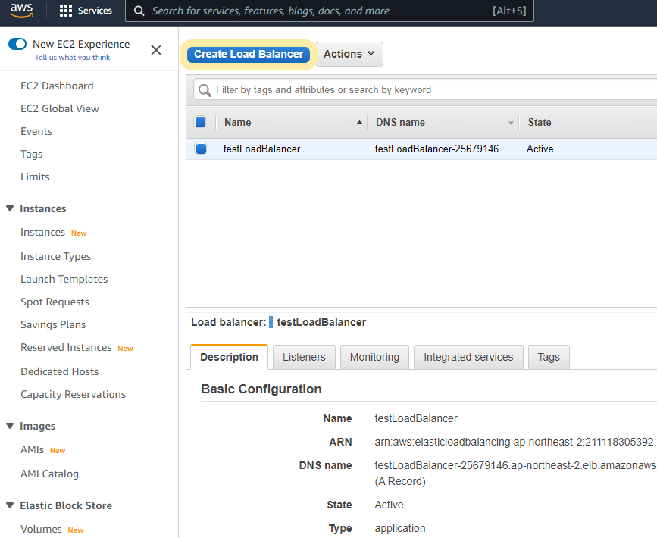Collapse the Elastic Block Store section
Viewport: 657px width, 538px height.
click(x=10, y=505)
